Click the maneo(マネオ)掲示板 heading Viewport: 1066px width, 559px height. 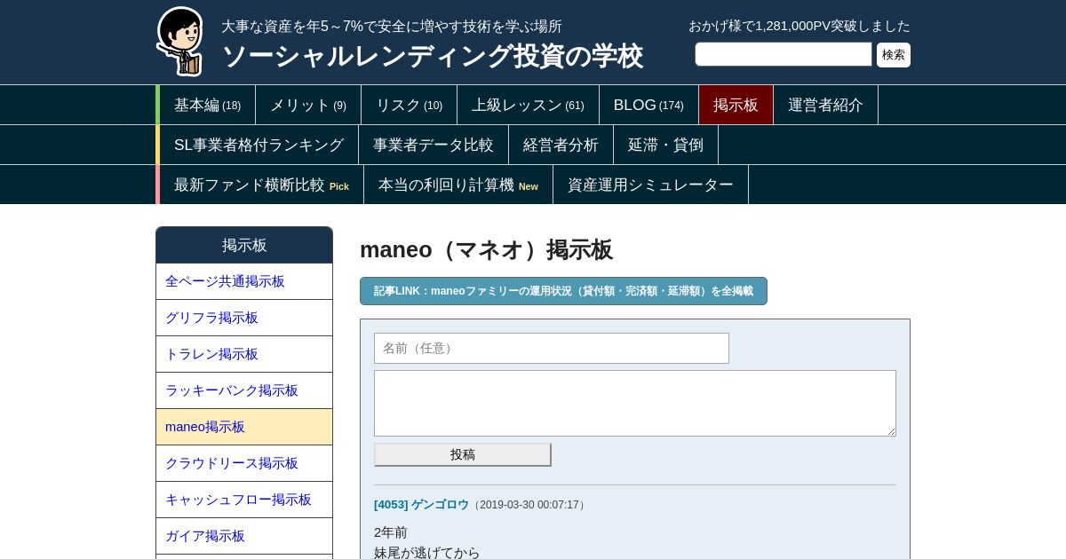(x=486, y=249)
